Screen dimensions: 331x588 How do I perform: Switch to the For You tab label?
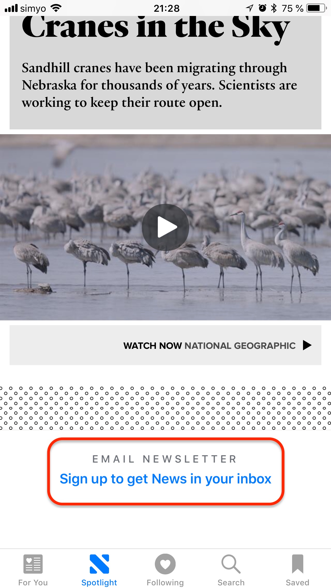[x=33, y=582]
